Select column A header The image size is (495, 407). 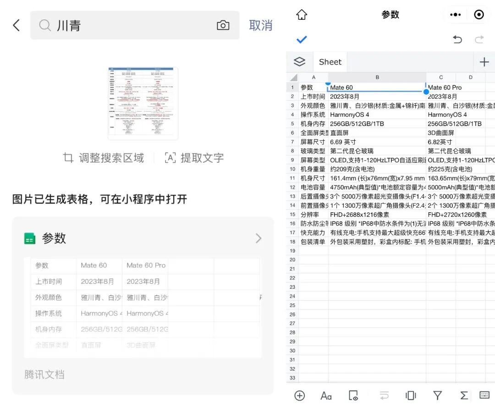tap(313, 77)
